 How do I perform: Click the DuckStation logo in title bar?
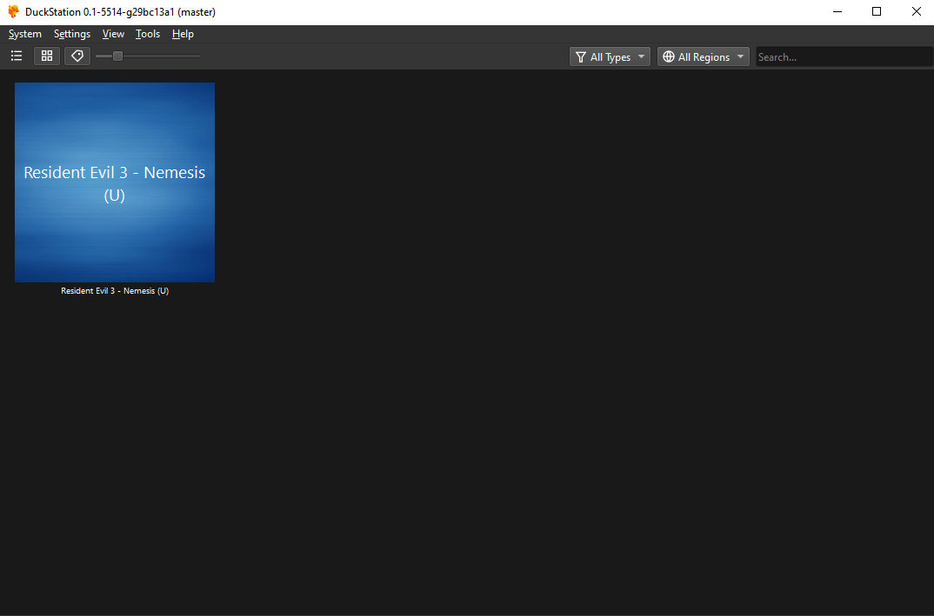point(13,11)
